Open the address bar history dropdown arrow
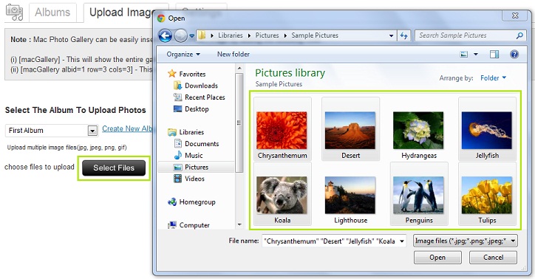Screen dimensions: 535x279 (x=391, y=35)
